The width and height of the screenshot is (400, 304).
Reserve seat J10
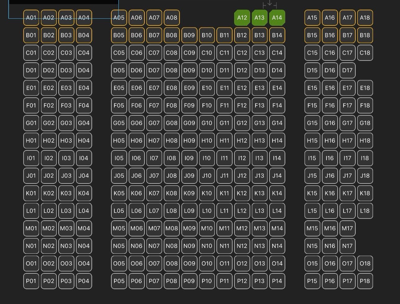(207, 176)
